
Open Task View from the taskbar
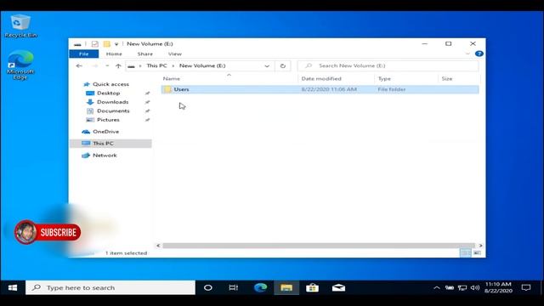pyautogui.click(x=234, y=288)
